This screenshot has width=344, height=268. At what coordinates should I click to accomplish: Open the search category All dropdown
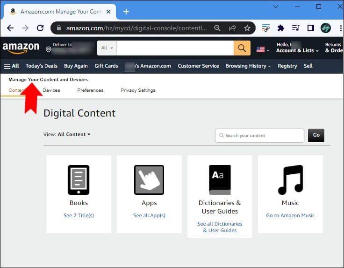[x=107, y=48]
